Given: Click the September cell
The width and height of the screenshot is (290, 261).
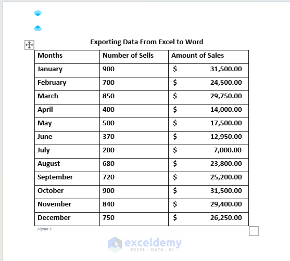Looking at the screenshot, I should click(x=67, y=179).
